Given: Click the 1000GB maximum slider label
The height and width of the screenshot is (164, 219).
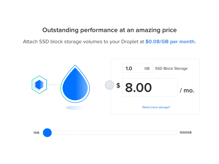Looking at the screenshot, I should 186,133.
